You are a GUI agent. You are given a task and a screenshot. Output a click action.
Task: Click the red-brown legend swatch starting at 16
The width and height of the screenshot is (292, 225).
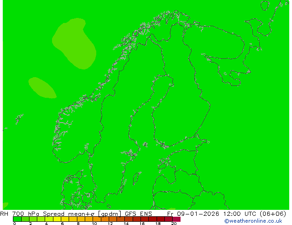[x=145, y=219]
